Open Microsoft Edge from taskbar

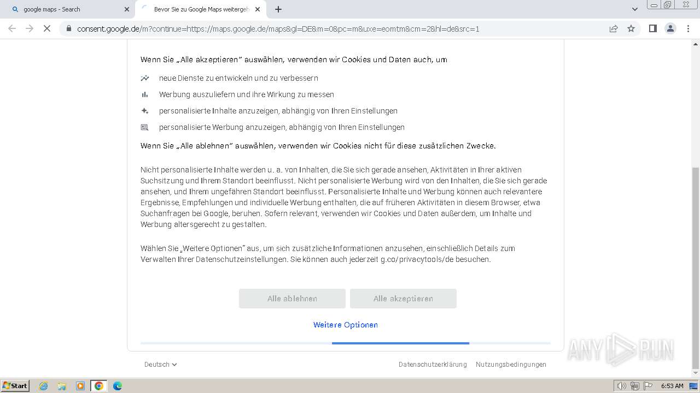pyautogui.click(x=118, y=386)
